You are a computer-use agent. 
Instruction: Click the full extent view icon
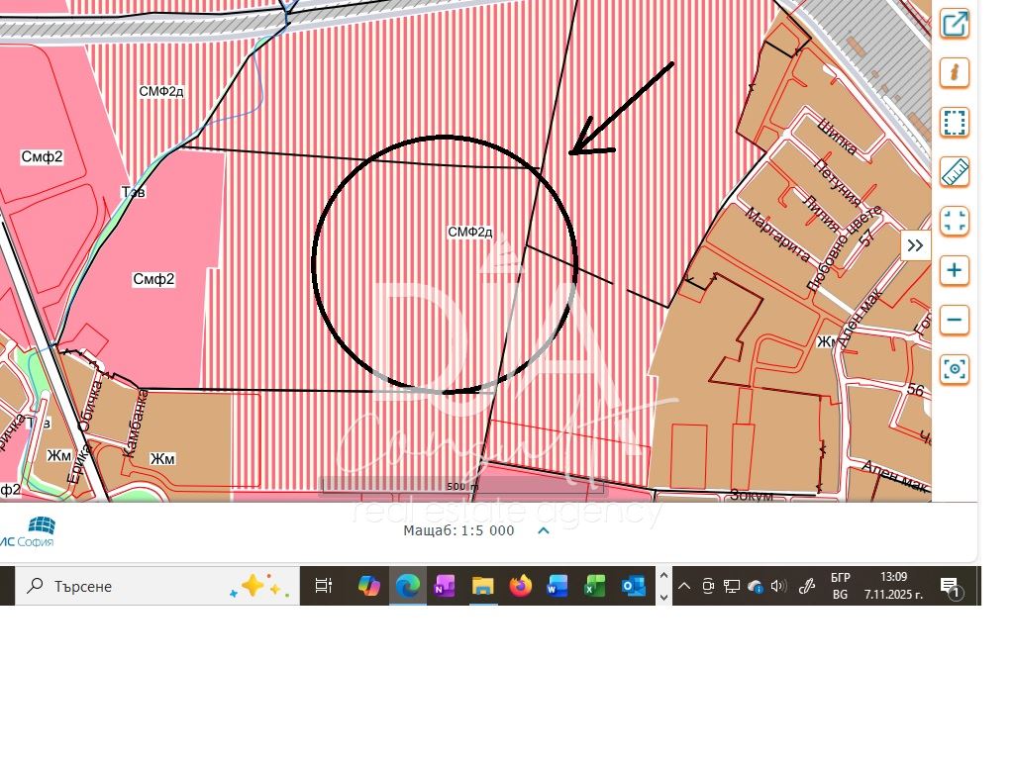click(955, 222)
